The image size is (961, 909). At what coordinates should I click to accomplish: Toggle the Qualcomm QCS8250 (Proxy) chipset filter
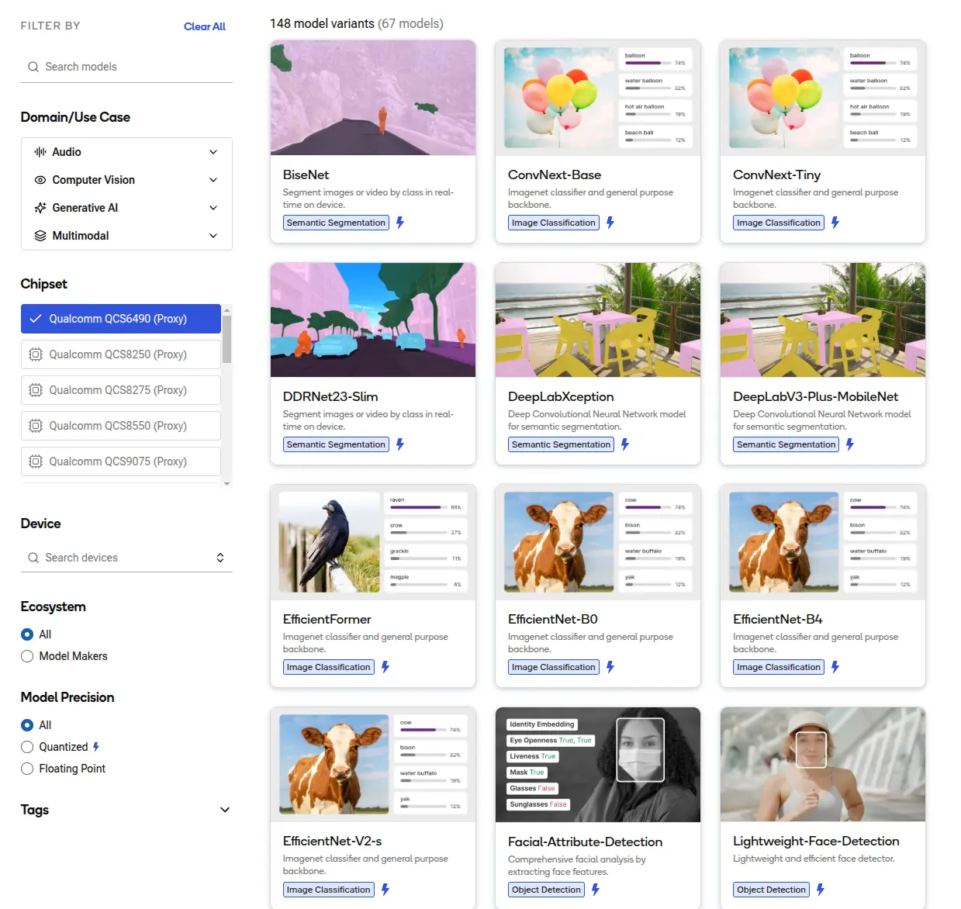pos(121,354)
